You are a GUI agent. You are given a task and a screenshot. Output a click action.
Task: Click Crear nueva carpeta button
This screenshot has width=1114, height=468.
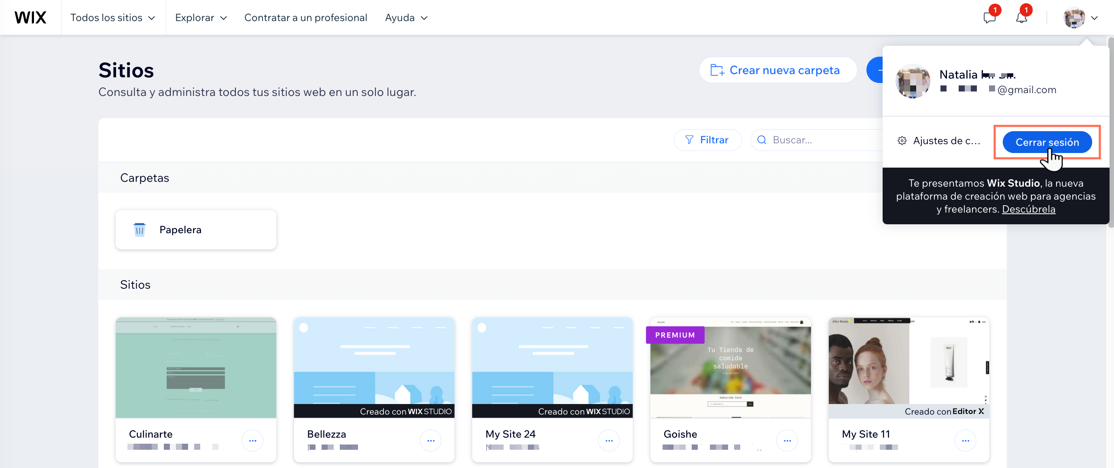pos(777,70)
